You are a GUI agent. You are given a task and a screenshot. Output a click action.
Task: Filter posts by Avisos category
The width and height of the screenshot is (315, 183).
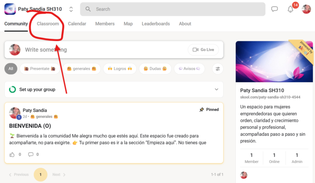tap(189, 69)
